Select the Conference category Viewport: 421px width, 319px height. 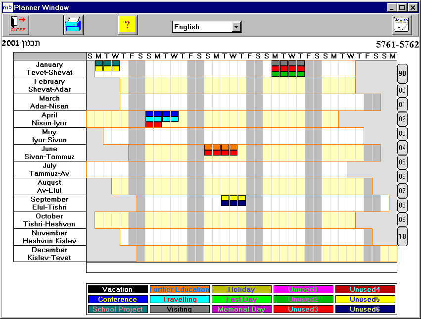click(x=117, y=299)
